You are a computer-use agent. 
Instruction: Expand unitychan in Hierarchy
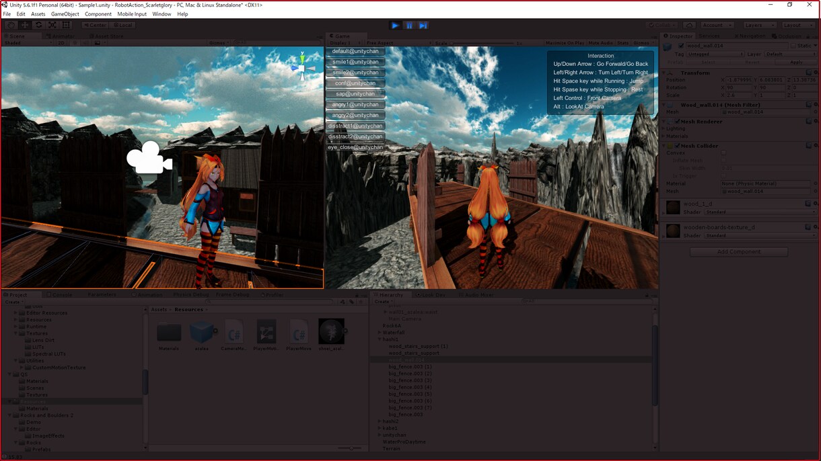380,435
